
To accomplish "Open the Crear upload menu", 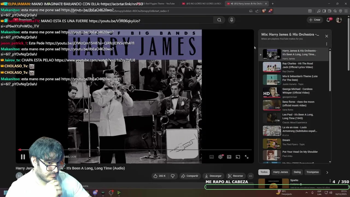I will [314, 20].
